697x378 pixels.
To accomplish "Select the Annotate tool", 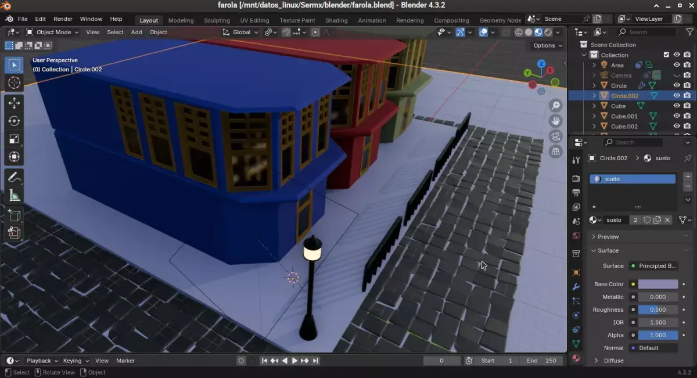I will click(x=15, y=177).
